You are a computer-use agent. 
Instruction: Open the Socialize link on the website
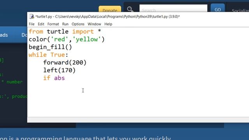coord(240,10)
